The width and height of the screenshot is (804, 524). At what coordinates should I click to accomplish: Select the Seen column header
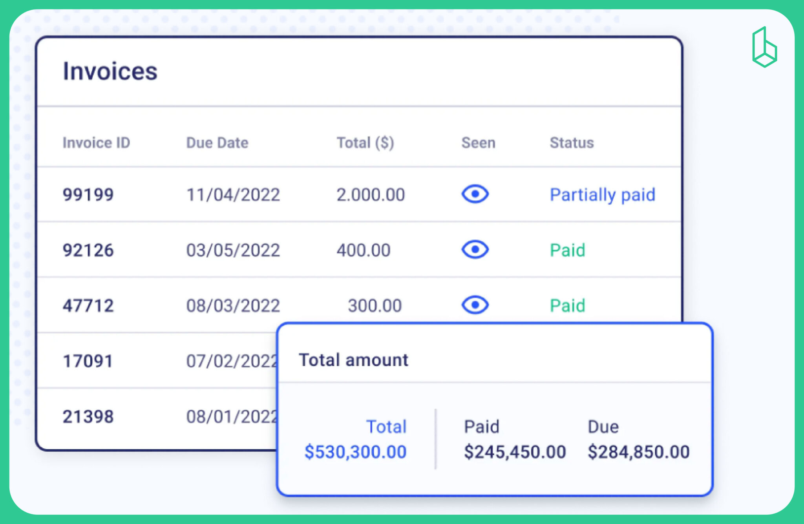pyautogui.click(x=478, y=142)
